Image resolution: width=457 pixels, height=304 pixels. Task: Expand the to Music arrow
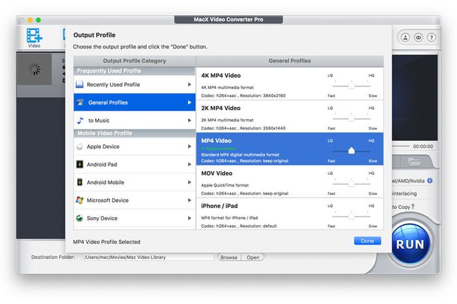click(x=189, y=120)
